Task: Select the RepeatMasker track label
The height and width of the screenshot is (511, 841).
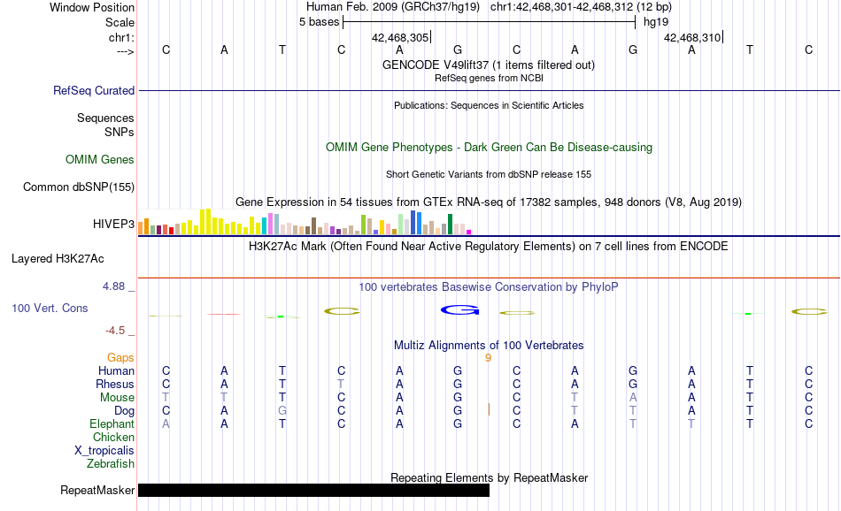Action: tap(97, 490)
